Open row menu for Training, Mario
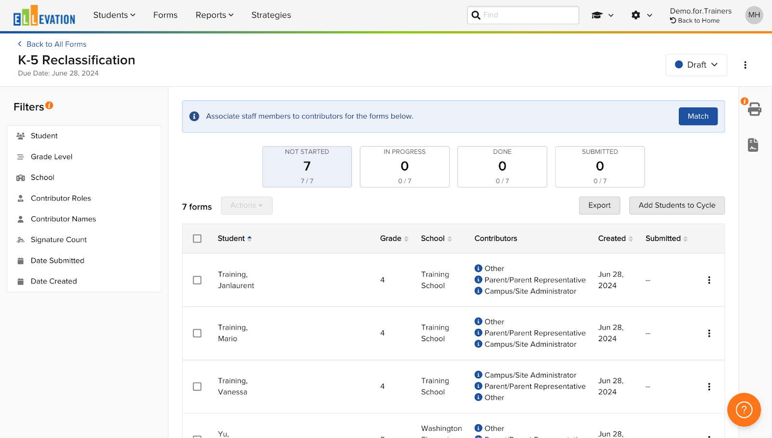This screenshot has width=772, height=438. [x=709, y=333]
